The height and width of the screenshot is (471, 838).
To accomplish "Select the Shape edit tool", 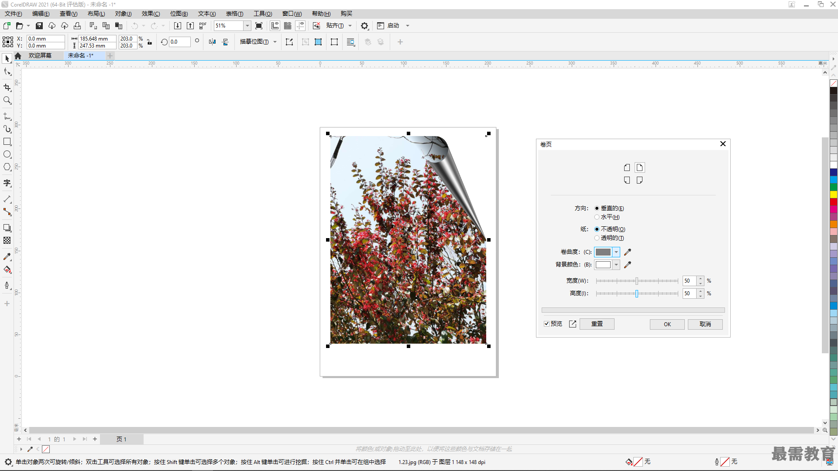I will coord(7,72).
